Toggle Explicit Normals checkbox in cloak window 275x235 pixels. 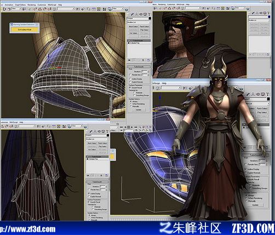pyautogui.click(x=89, y=196)
